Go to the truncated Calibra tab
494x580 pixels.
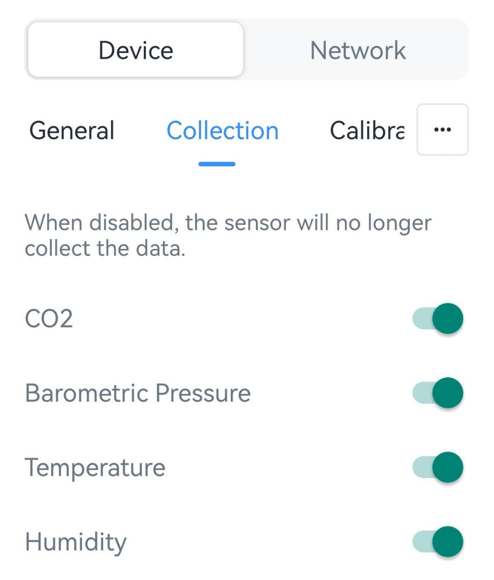tap(367, 130)
